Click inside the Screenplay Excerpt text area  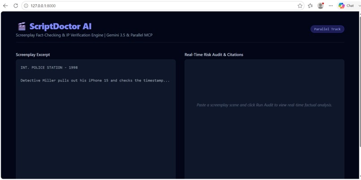pyautogui.click(x=96, y=119)
